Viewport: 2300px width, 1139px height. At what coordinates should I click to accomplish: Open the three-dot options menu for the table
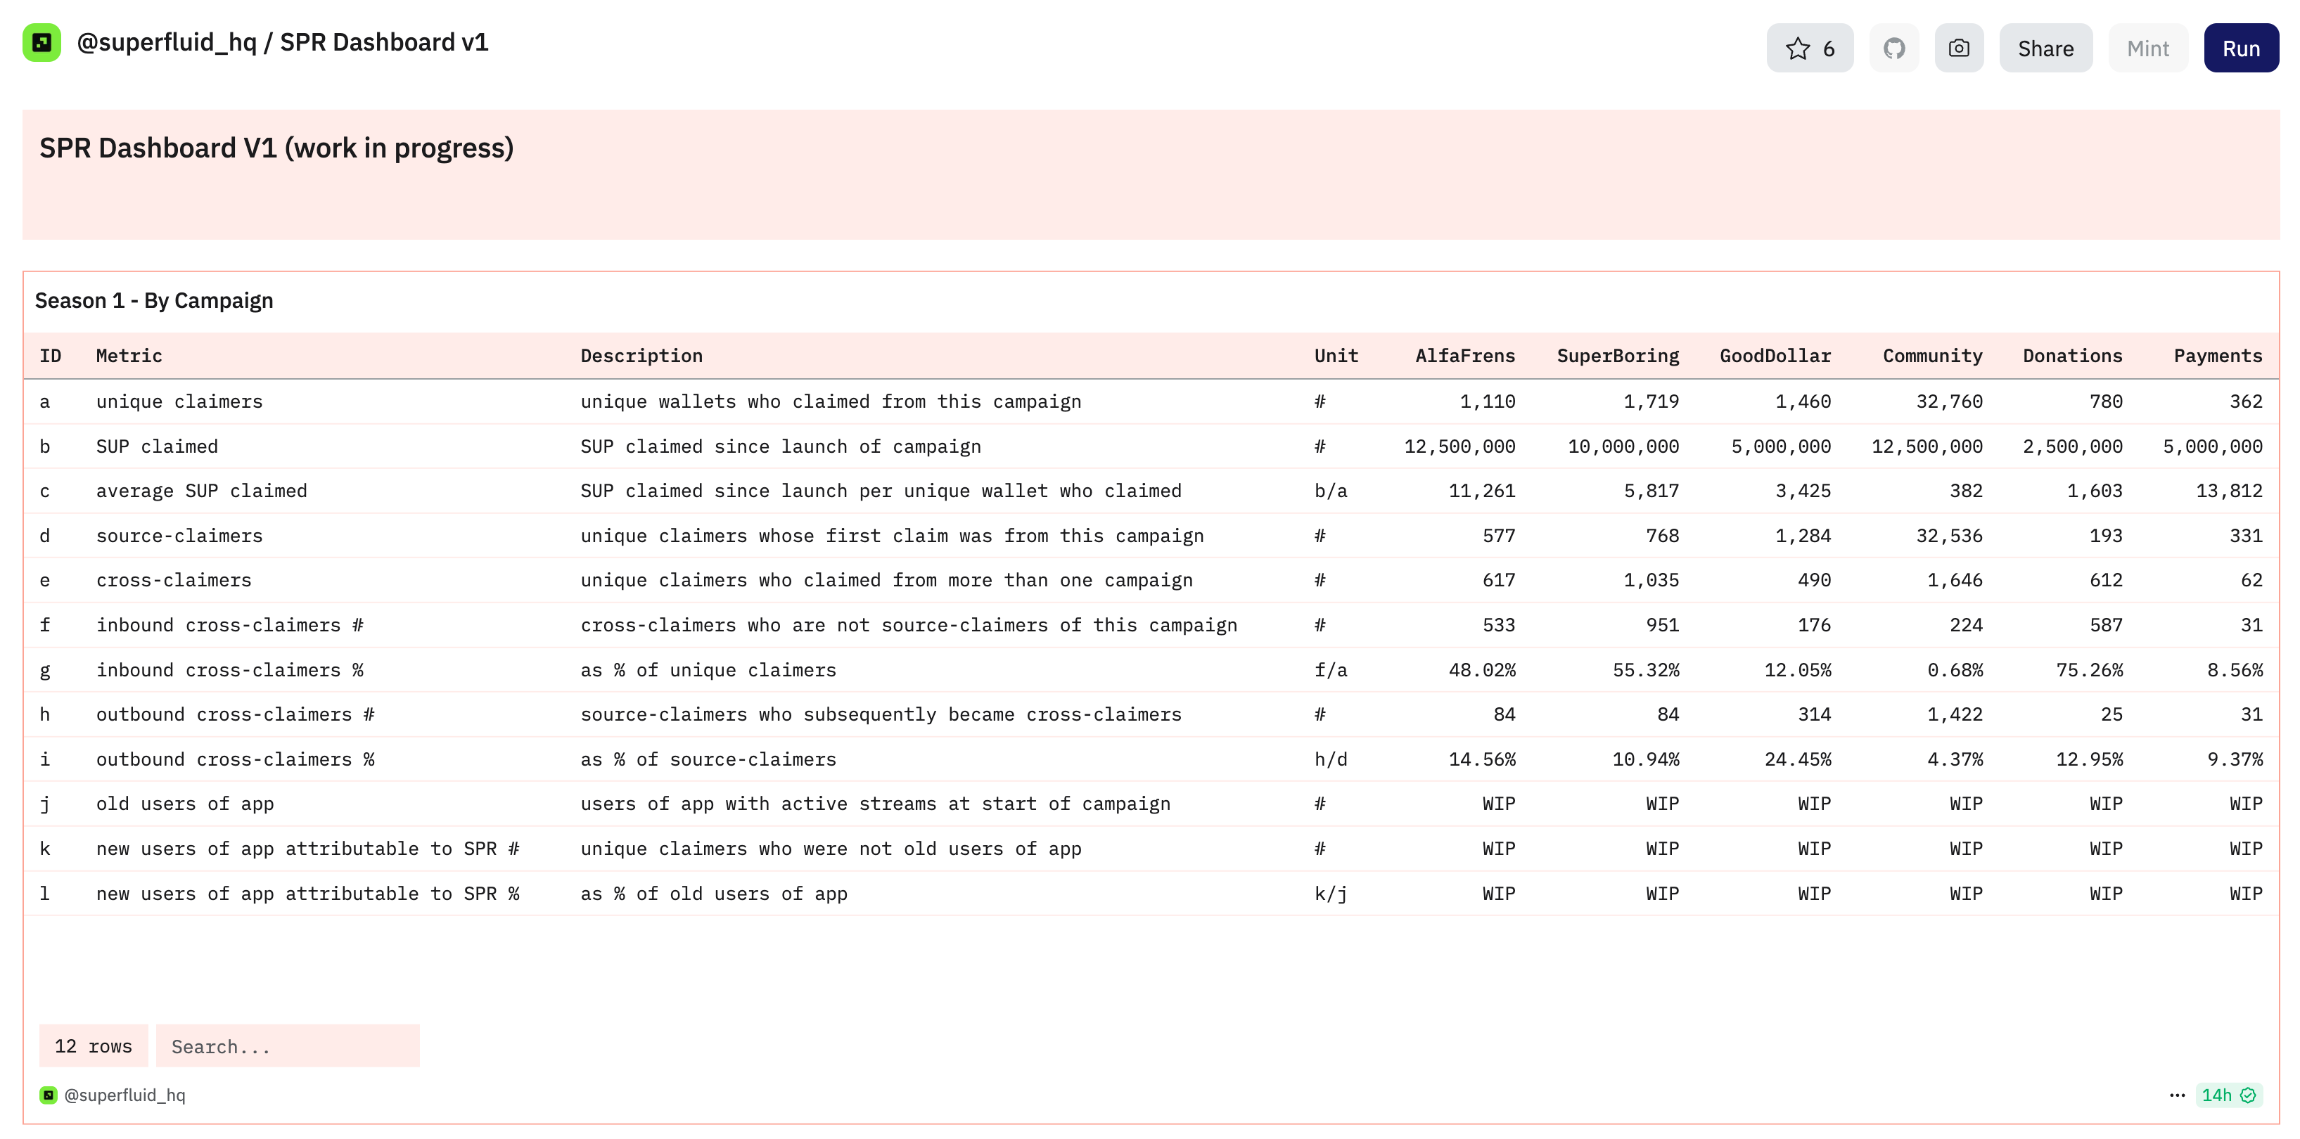click(x=2177, y=1095)
